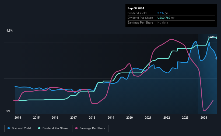Click the teal dot in Dividend Per Share legend

point(39,129)
